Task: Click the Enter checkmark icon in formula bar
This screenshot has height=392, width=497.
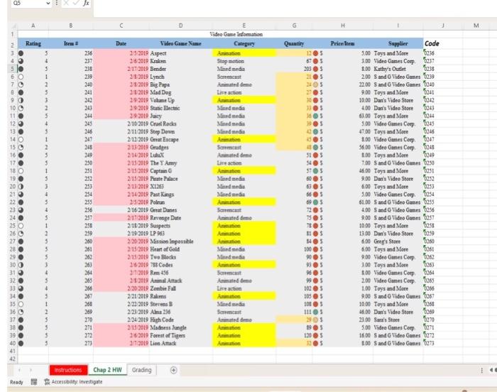Action: [x=76, y=3]
